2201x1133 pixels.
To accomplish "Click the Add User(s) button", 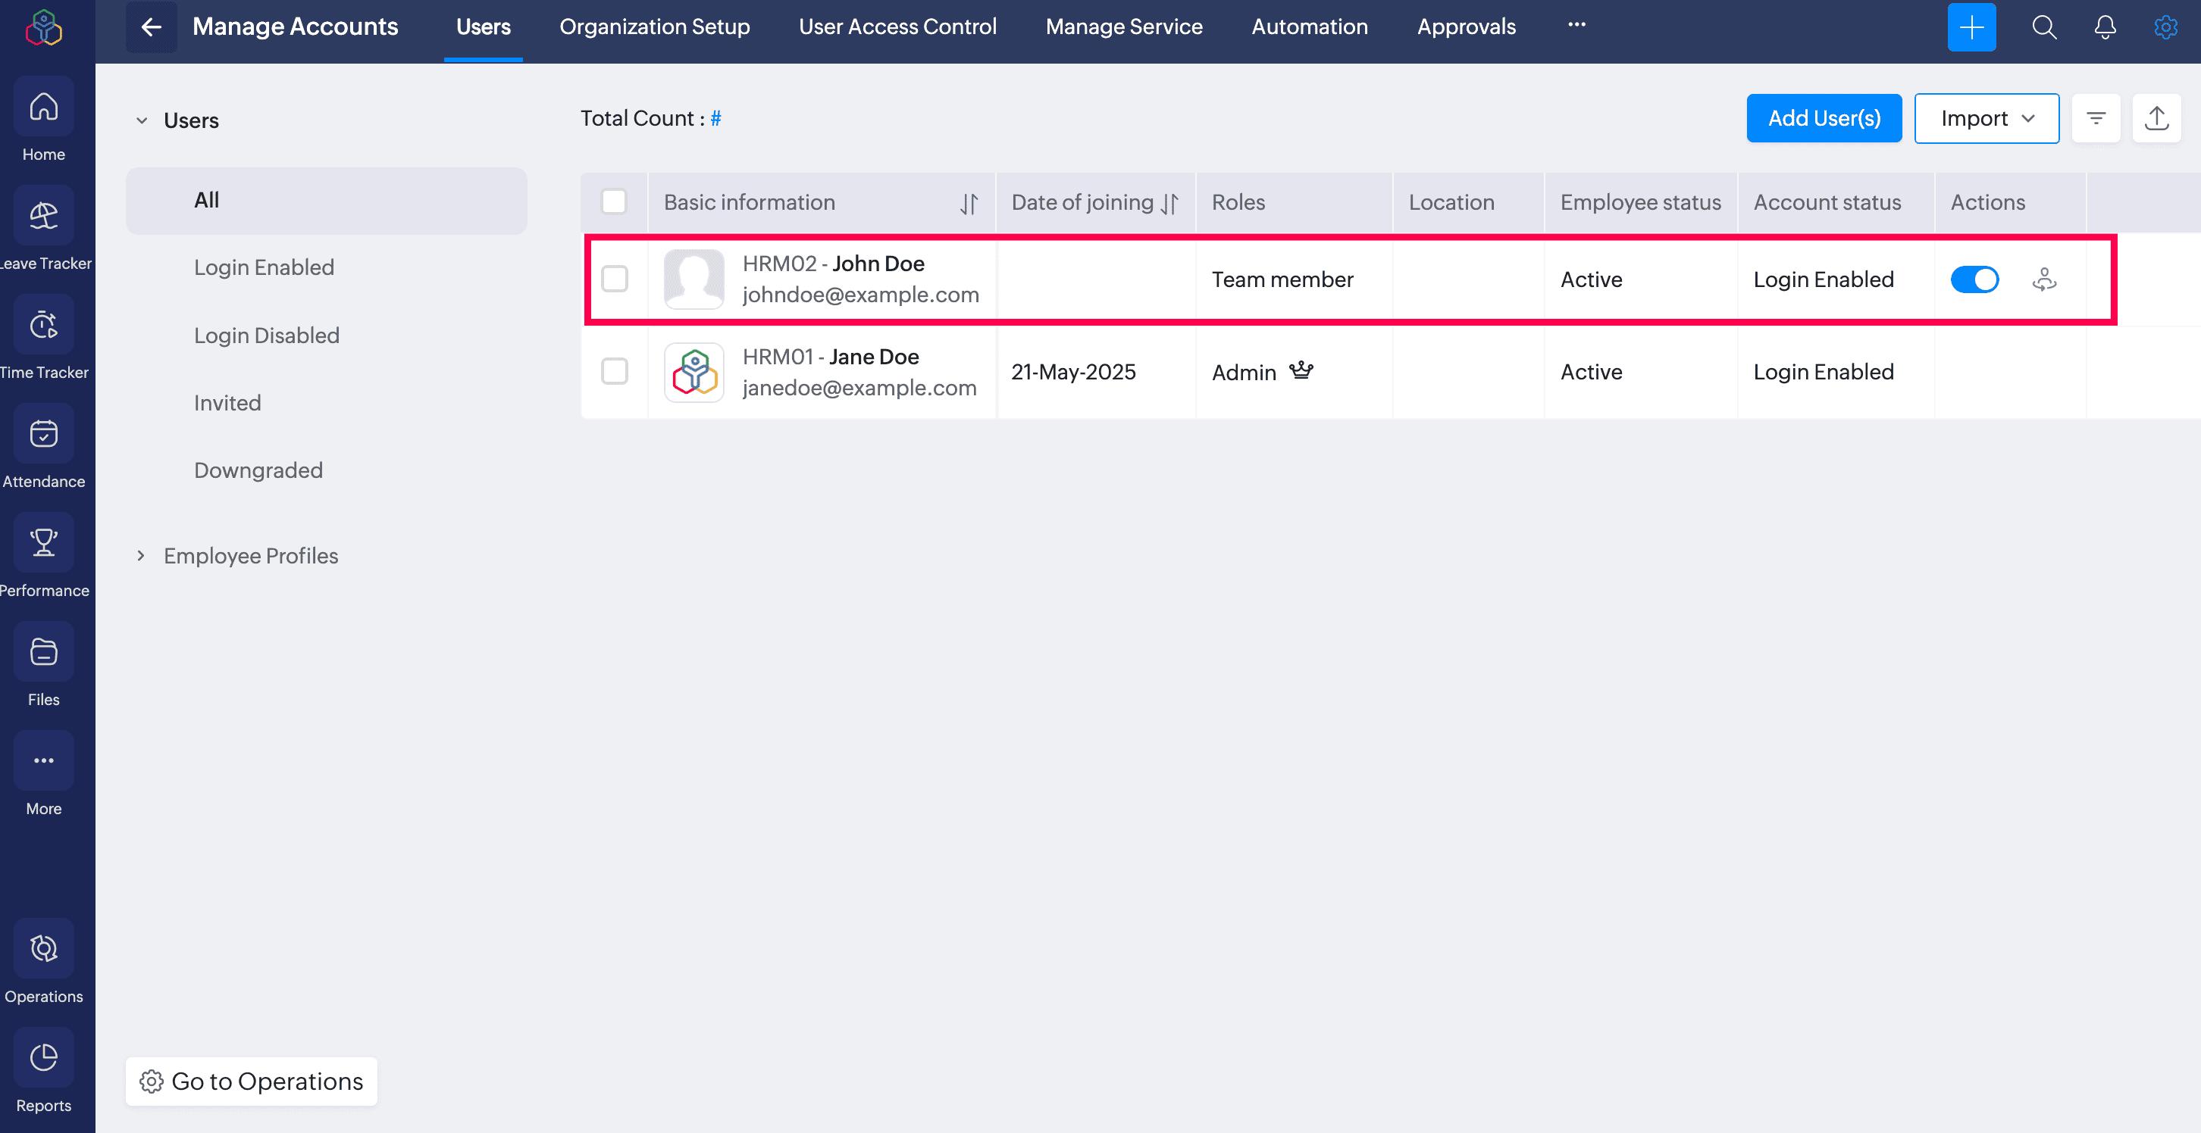I will point(1824,119).
